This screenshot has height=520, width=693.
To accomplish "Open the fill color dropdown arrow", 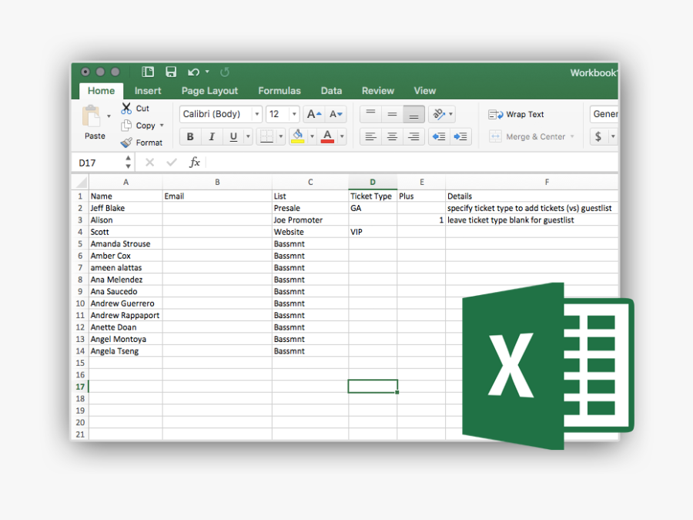I will (x=312, y=136).
